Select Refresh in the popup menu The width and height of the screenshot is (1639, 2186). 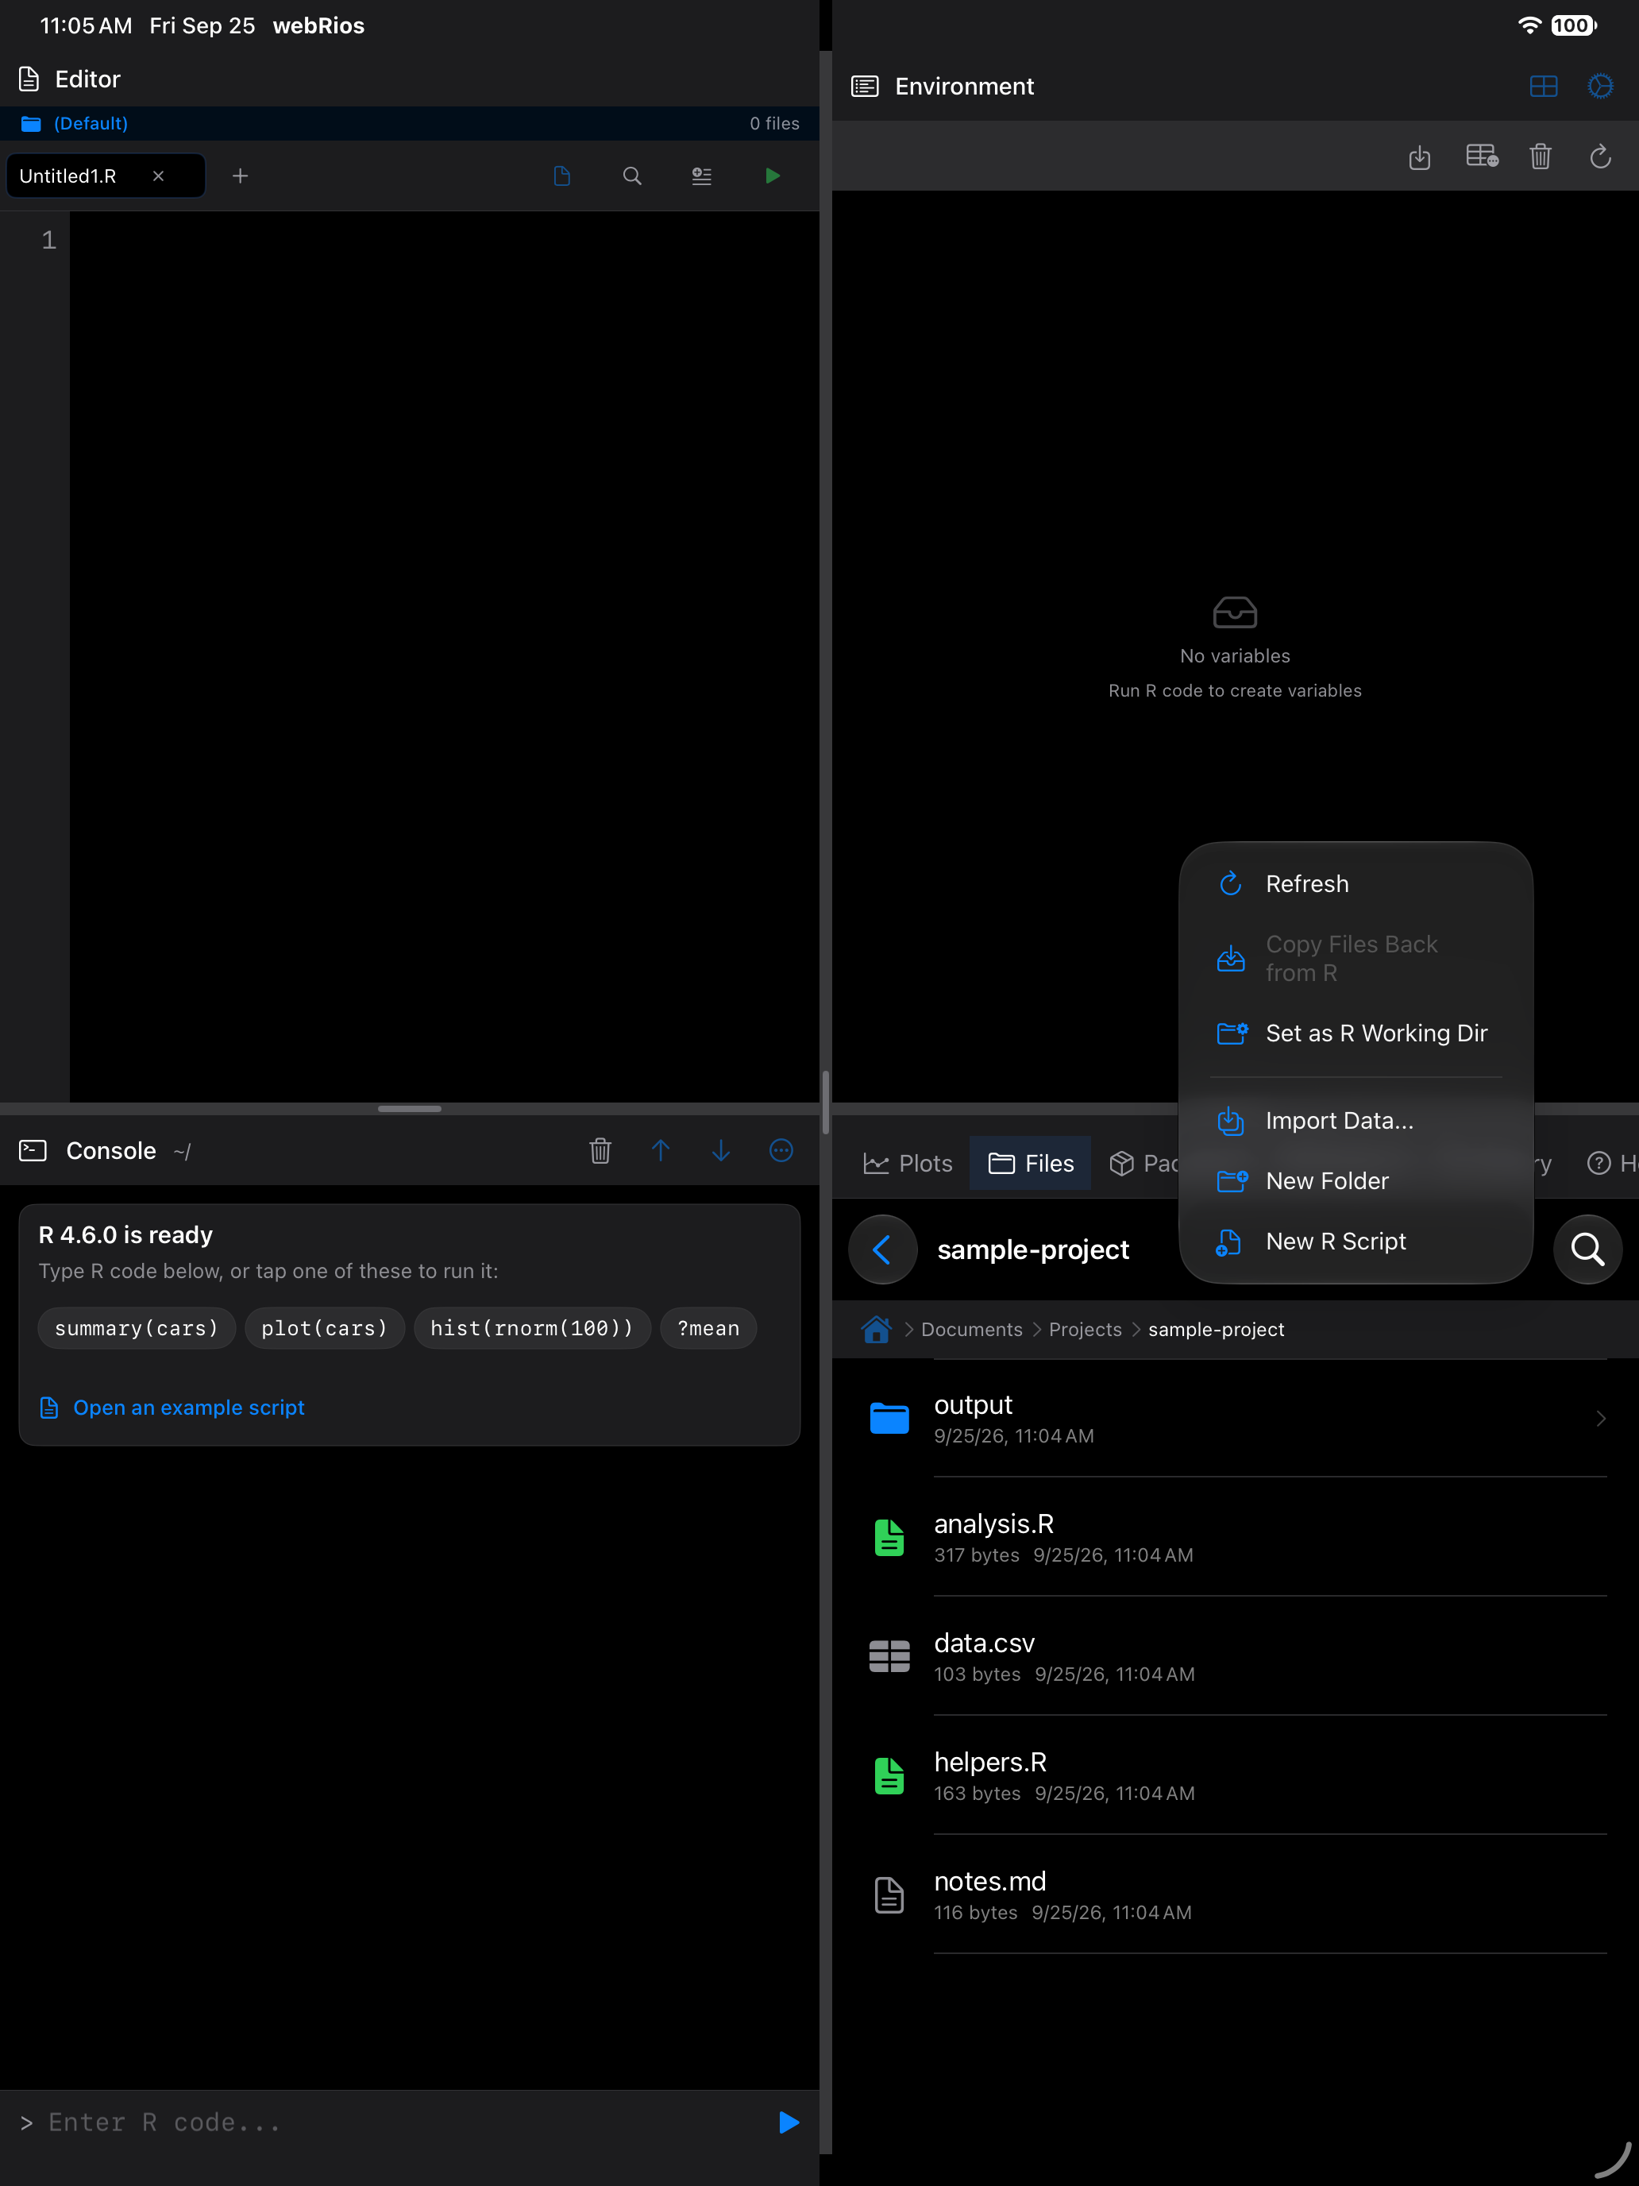pos(1356,883)
